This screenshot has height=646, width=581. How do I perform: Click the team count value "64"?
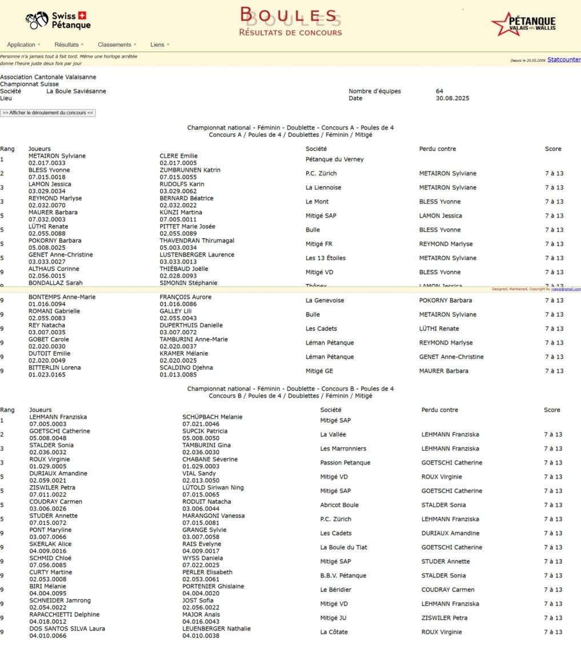click(x=440, y=91)
